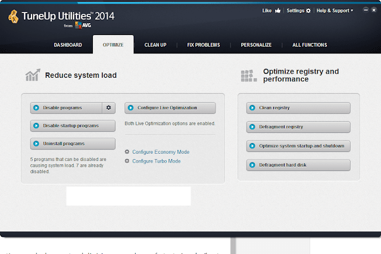The width and height of the screenshot is (381, 254).
Task: Show the All Functions tab
Action: (310, 45)
